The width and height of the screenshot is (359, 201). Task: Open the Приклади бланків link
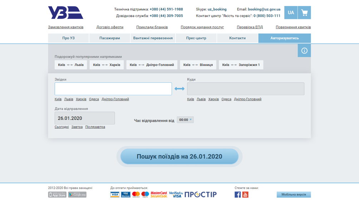click(x=152, y=27)
